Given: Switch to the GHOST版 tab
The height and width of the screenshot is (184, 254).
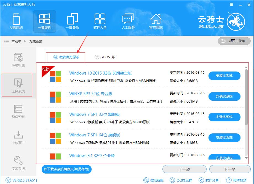Looking at the screenshot, I should click(105, 57).
